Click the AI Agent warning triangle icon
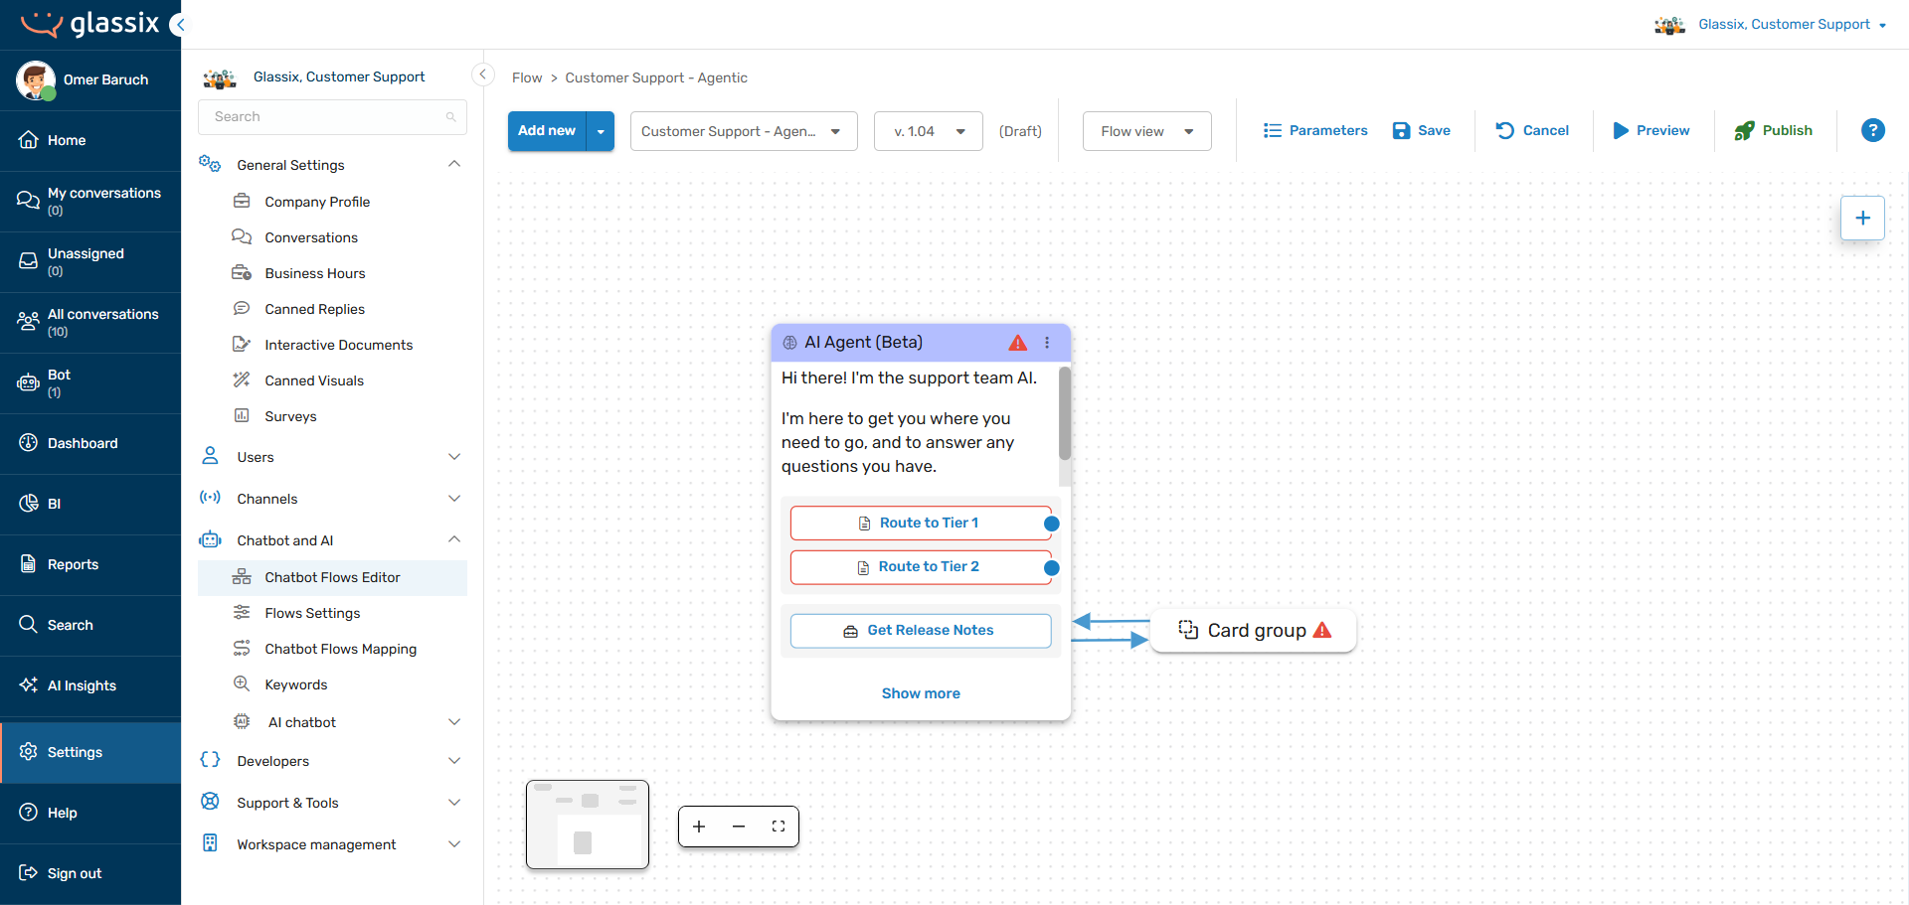The width and height of the screenshot is (1909, 905). (1018, 343)
